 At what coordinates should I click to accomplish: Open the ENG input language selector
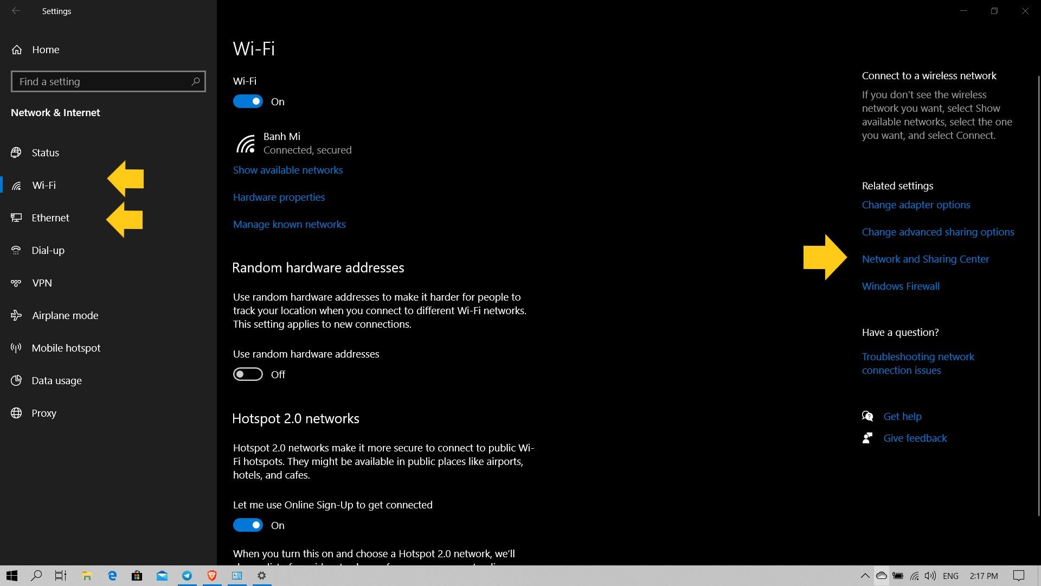pyautogui.click(x=950, y=576)
